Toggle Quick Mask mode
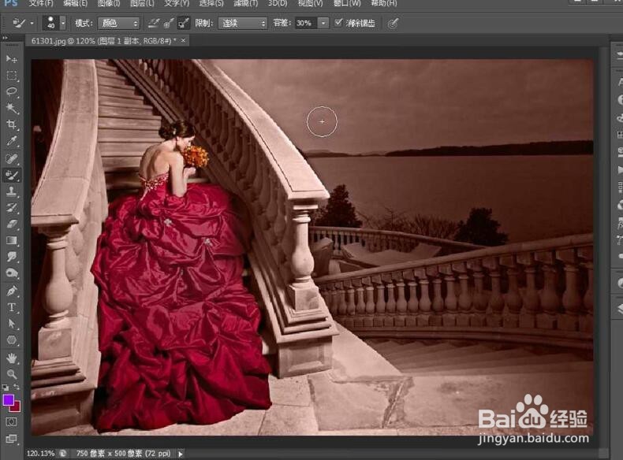 pyautogui.click(x=12, y=422)
